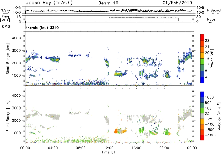Image resolution: width=222 pixels, height=154 pixels.
Task: Click the gray segment of the velocity colorbar
Action: pyautogui.click(x=202, y=116)
